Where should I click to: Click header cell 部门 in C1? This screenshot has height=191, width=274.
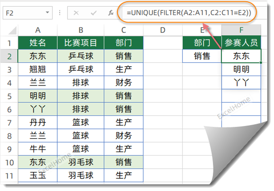click(124, 43)
